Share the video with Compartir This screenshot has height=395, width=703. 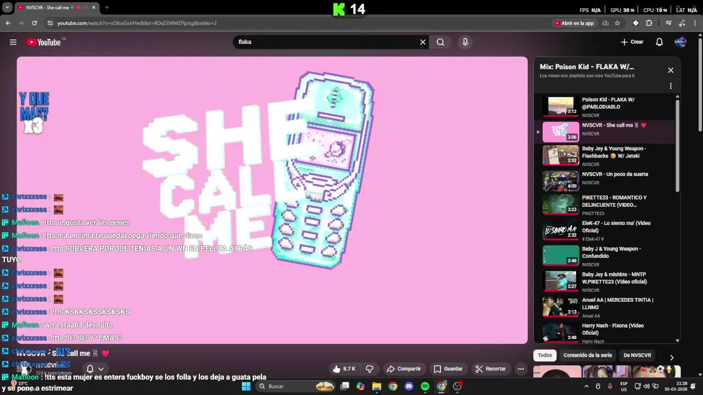pyautogui.click(x=404, y=369)
